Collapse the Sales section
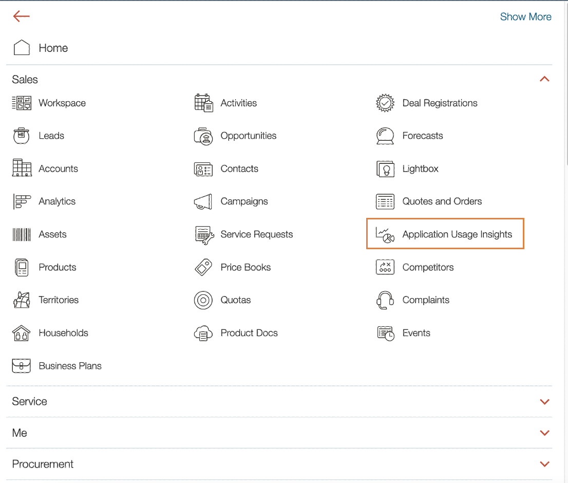This screenshot has width=568, height=483. [x=544, y=79]
